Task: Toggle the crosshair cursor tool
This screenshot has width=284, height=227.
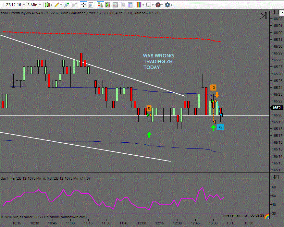Action: tap(83, 5)
